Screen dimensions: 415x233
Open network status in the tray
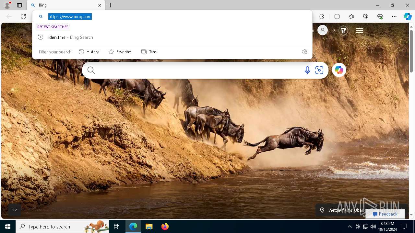click(x=365, y=227)
